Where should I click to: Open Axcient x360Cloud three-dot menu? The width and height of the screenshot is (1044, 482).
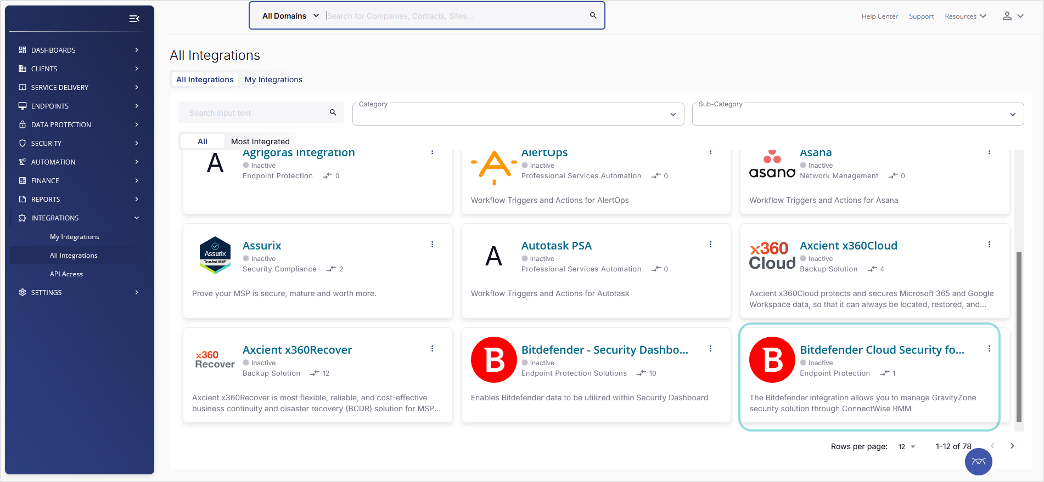990,245
